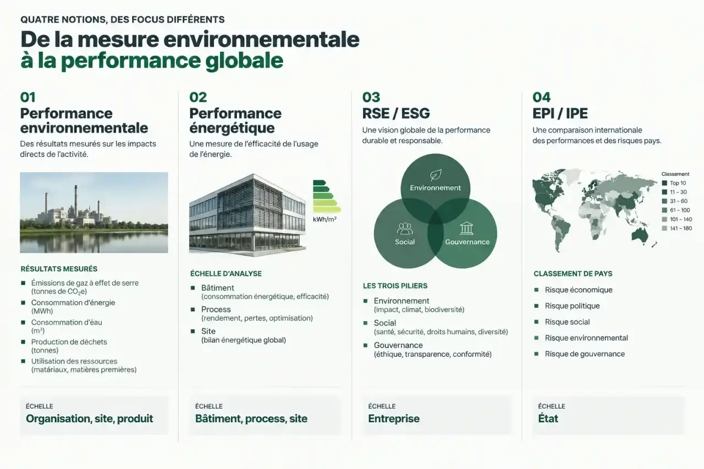Click the world map ranking graphic
704x469 pixels.
pyautogui.click(x=595, y=210)
